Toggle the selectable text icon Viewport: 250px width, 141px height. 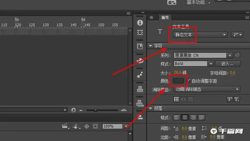[176, 99]
